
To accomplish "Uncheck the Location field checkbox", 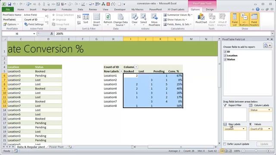I will (x=225, y=56).
